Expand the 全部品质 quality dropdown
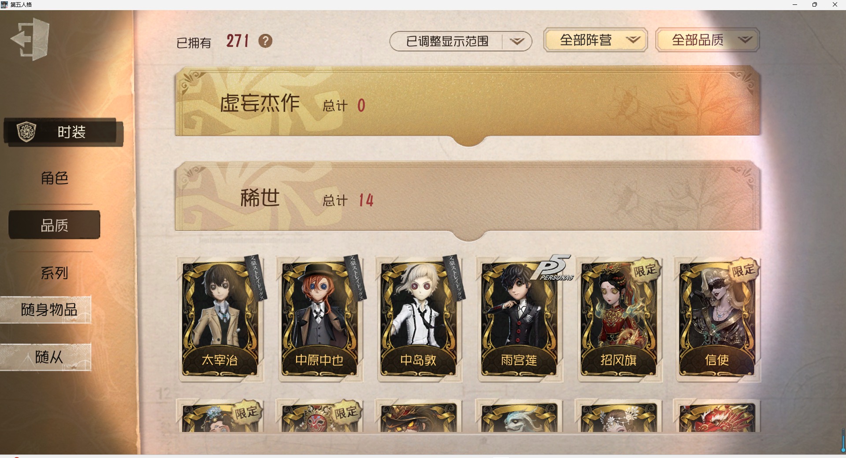 point(707,40)
